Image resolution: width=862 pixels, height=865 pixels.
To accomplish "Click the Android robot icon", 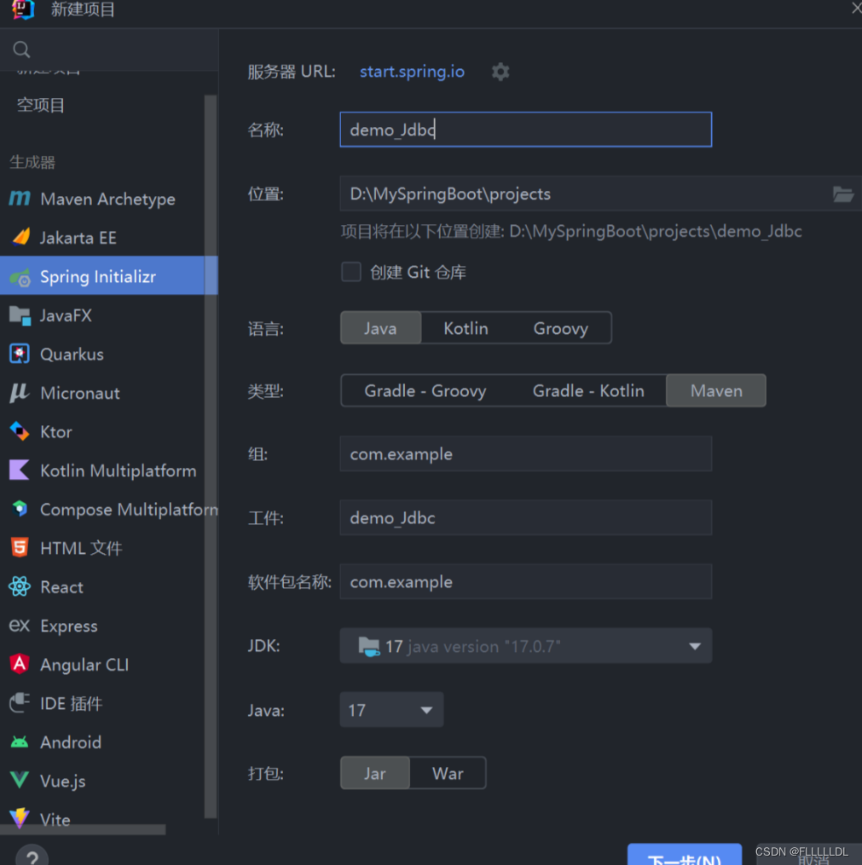I will point(20,742).
